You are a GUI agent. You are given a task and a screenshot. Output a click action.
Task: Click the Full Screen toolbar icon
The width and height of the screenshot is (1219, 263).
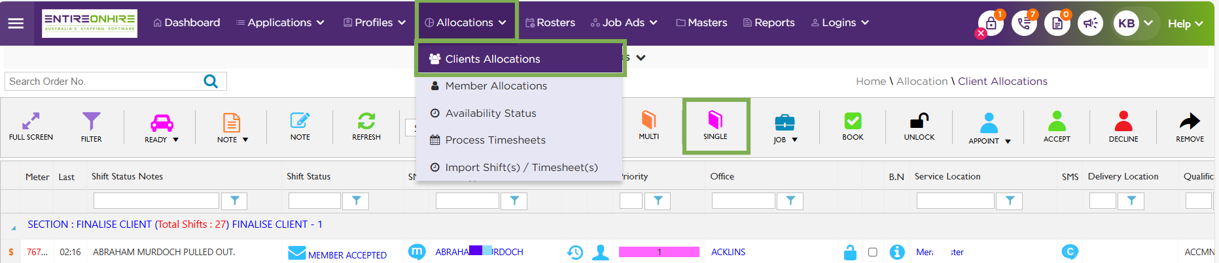31,126
